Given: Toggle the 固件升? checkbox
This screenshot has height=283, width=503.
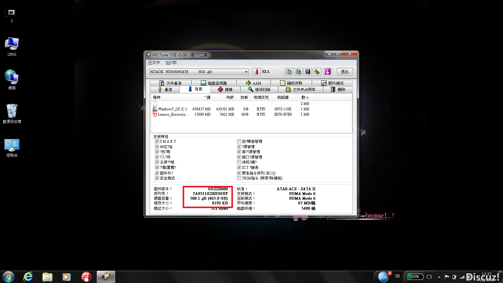Looking at the screenshot, I should click(x=157, y=173).
